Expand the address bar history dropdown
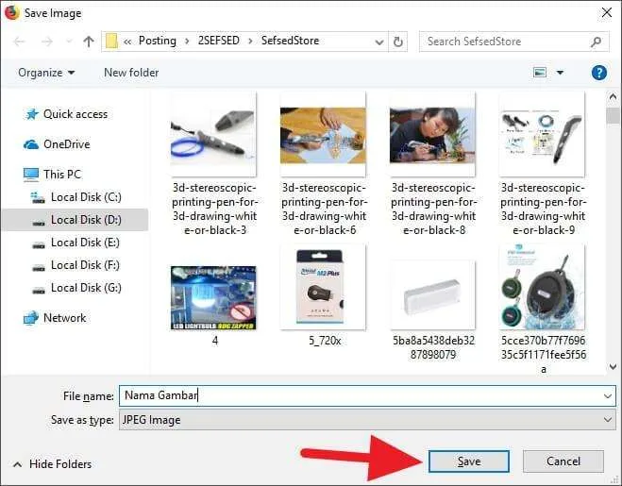The height and width of the screenshot is (486, 622). point(379,42)
